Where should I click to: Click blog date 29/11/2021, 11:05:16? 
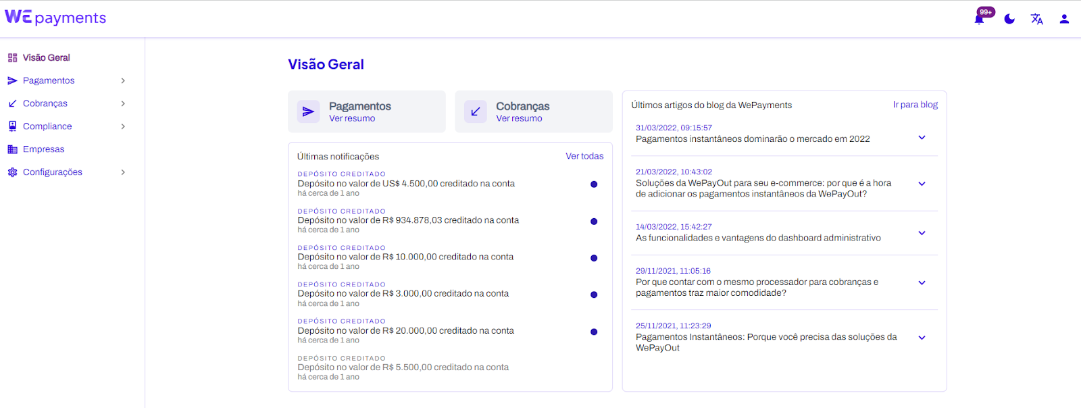coord(673,271)
